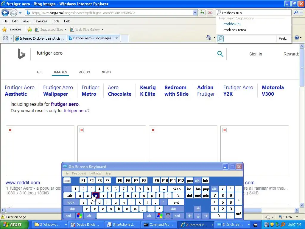
Task: Click the Favorites star button
Action: (x=12, y=30)
